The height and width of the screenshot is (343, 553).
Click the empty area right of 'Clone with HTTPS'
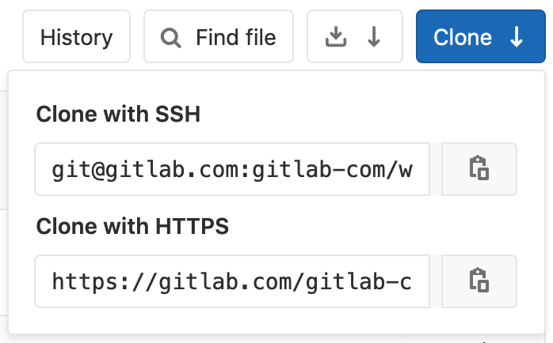point(372,227)
